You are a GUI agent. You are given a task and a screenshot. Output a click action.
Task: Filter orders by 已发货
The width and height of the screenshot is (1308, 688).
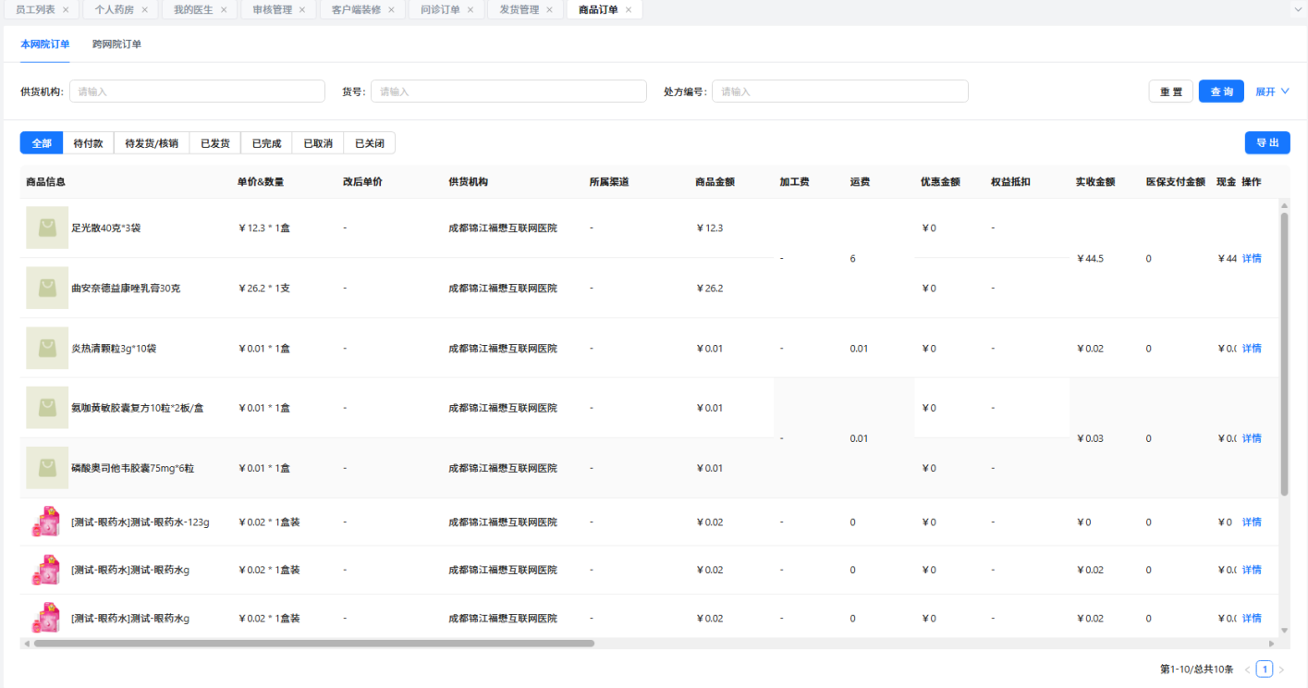click(215, 143)
